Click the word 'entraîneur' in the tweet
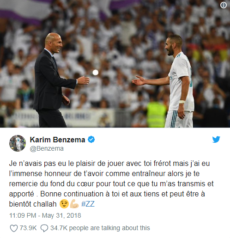This screenshot has height=238, width=230. [156, 174]
